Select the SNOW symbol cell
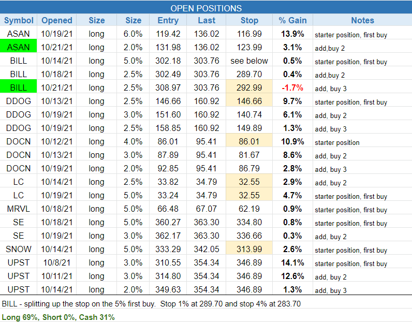Screen dimensions: 412x322 tap(19, 249)
